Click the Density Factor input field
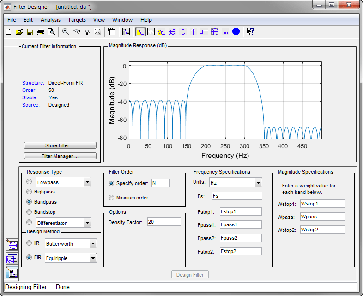 point(164,222)
